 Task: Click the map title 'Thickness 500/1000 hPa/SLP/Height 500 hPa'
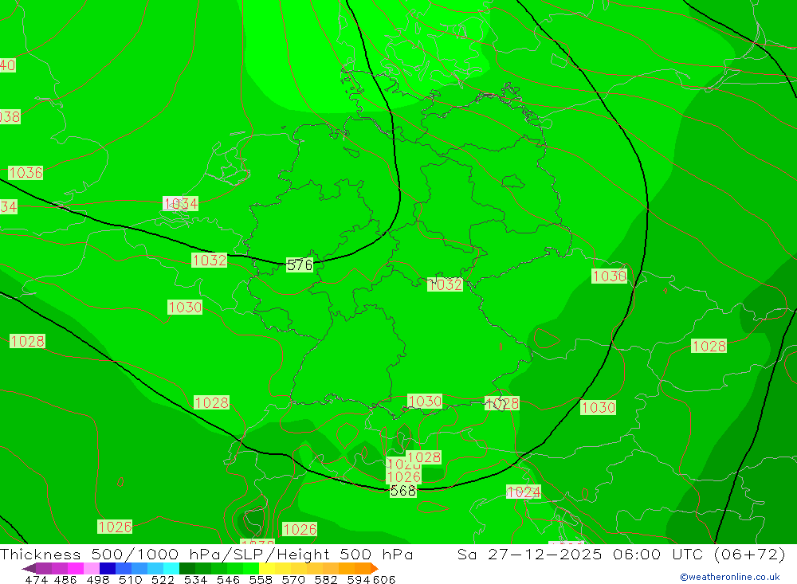206,554
